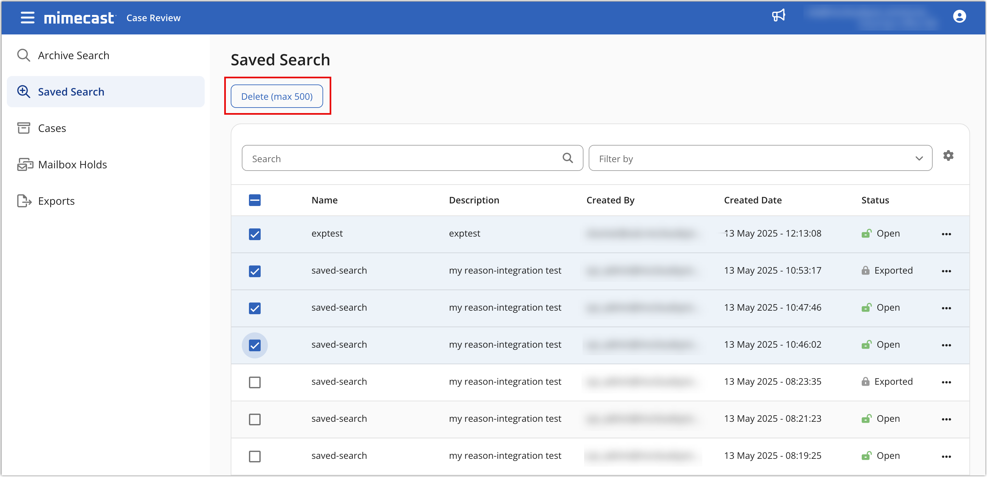
Task: Open the row menu for the 10:53:17 Exported search
Action: tap(946, 271)
